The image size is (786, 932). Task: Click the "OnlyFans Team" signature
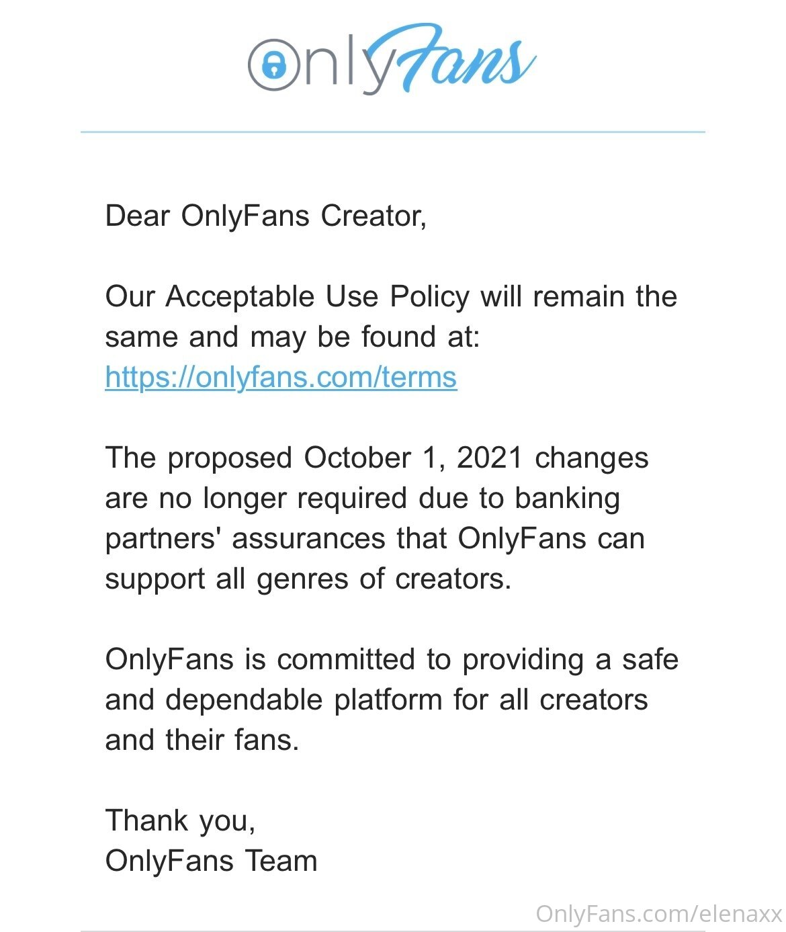point(211,861)
